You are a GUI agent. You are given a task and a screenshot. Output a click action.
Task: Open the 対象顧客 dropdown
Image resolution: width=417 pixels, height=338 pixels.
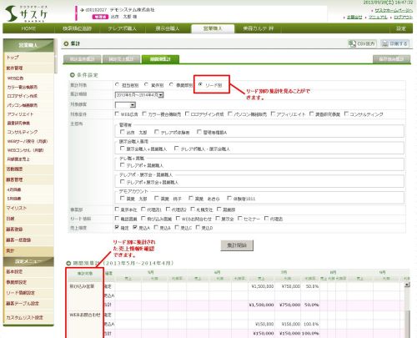[x=125, y=105]
